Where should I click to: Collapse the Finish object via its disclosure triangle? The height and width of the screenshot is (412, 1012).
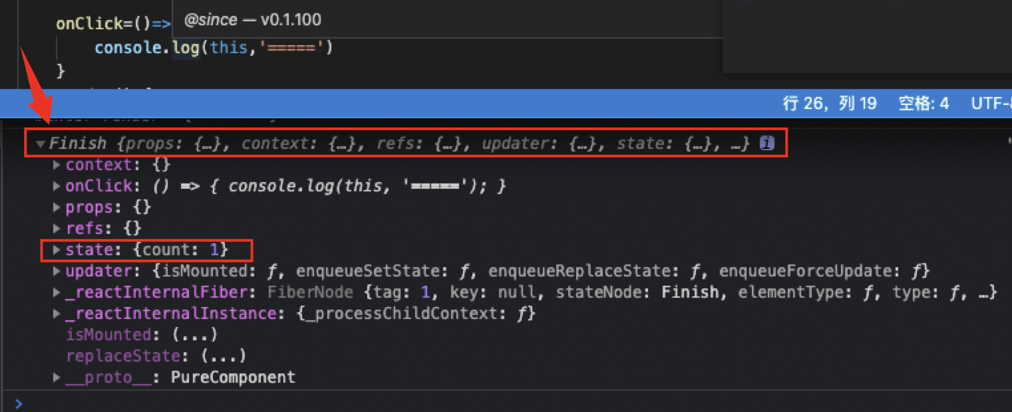(41, 143)
